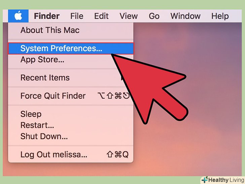Open the File menu
Image resolution: width=245 pixels, height=184 pixels.
point(77,16)
